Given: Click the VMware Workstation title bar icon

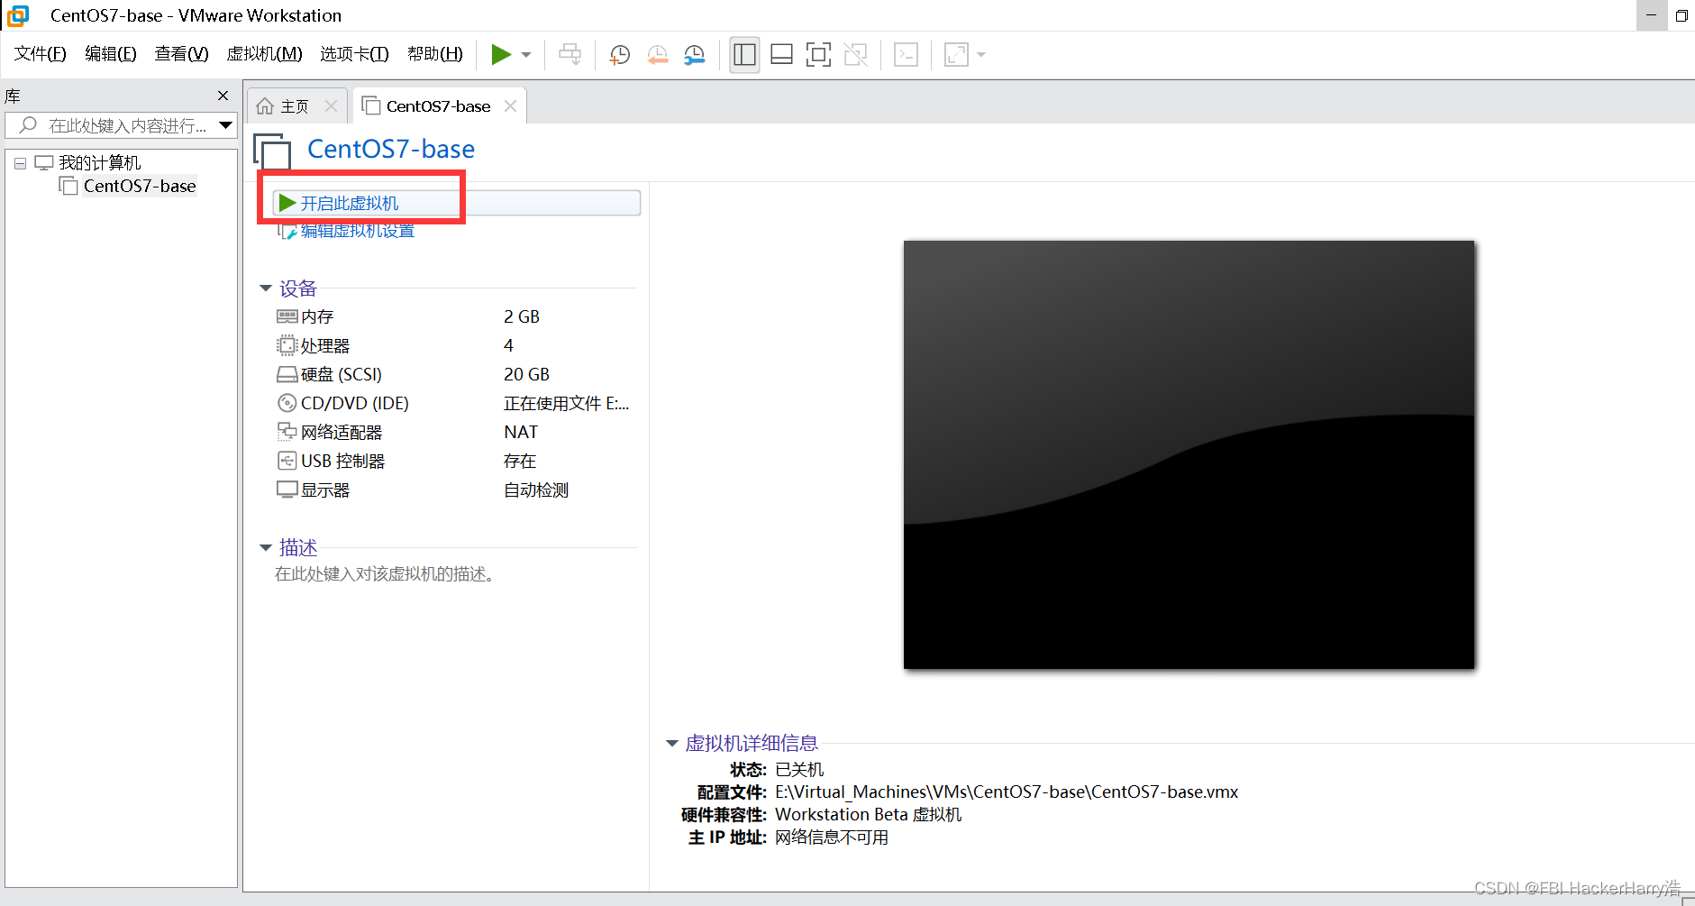Looking at the screenshot, I should coord(18,15).
